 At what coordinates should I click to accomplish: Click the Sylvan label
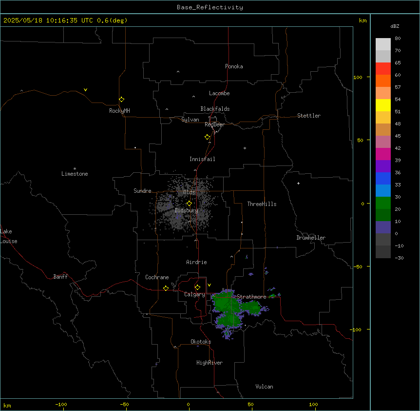pos(190,120)
